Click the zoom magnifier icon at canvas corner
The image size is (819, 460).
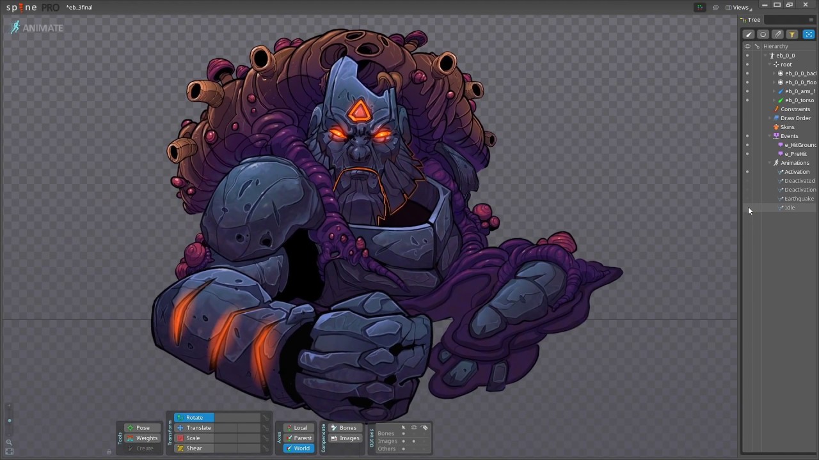click(x=9, y=442)
